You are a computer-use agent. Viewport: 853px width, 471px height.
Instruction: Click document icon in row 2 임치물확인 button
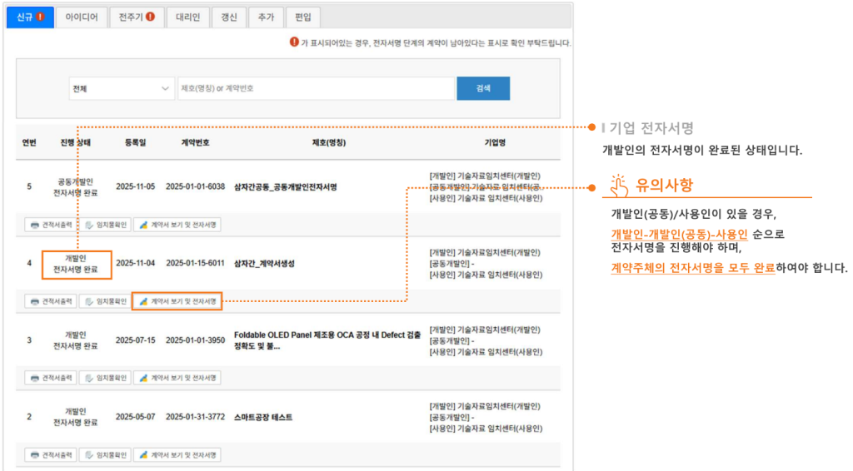pos(89,454)
